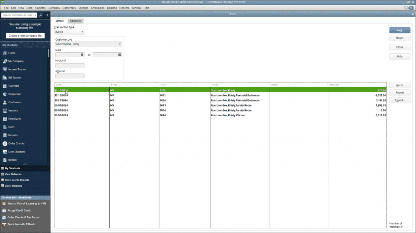Click the Search Company or Help field

tap(18, 15)
